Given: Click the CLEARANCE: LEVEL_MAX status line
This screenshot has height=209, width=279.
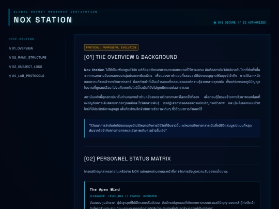Looking at the screenshot, I should pyautogui.click(x=123, y=196).
